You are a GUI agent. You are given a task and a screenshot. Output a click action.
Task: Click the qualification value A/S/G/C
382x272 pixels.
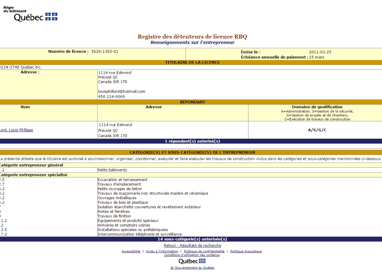317,130
